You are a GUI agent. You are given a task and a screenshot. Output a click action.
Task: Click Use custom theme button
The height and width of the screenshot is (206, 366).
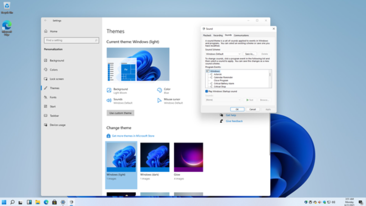pyautogui.click(x=121, y=113)
